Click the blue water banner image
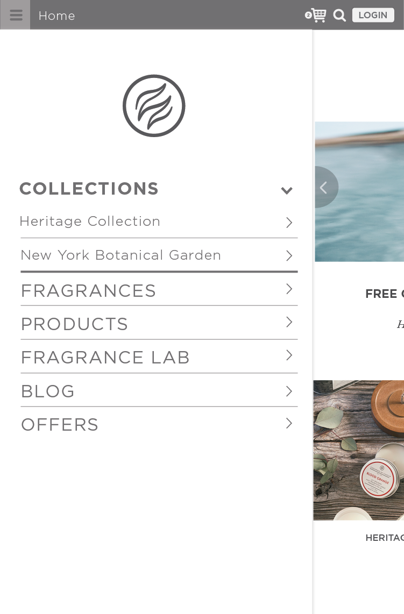404x614 pixels. pyautogui.click(x=359, y=191)
